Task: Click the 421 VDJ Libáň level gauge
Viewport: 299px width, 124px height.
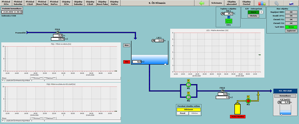Action: [285, 111]
